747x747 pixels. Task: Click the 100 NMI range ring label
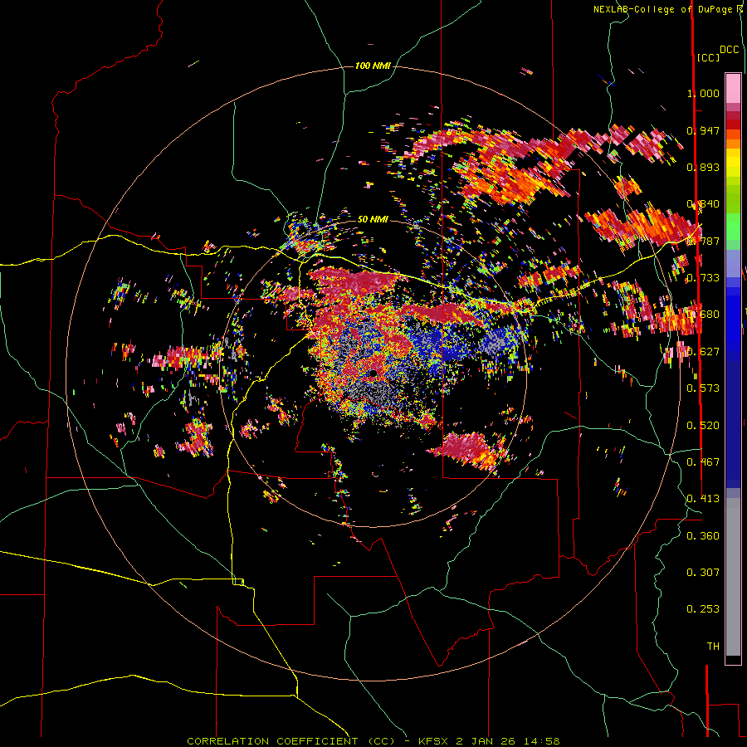click(x=373, y=66)
